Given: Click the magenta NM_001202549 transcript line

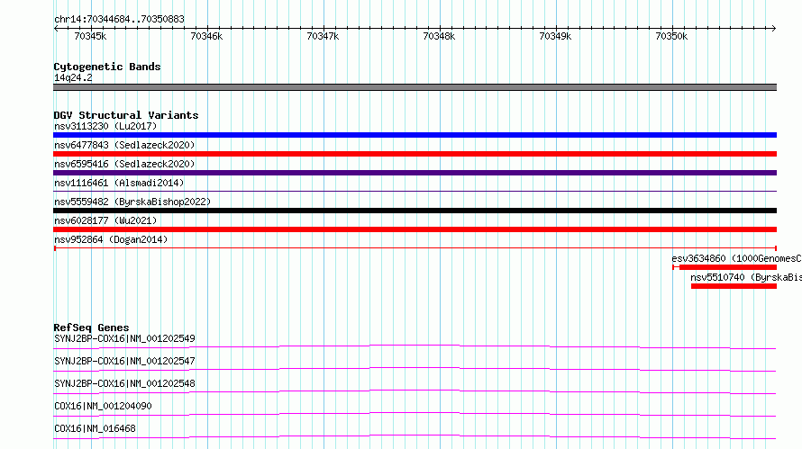Looking at the screenshot, I should tap(415, 346).
